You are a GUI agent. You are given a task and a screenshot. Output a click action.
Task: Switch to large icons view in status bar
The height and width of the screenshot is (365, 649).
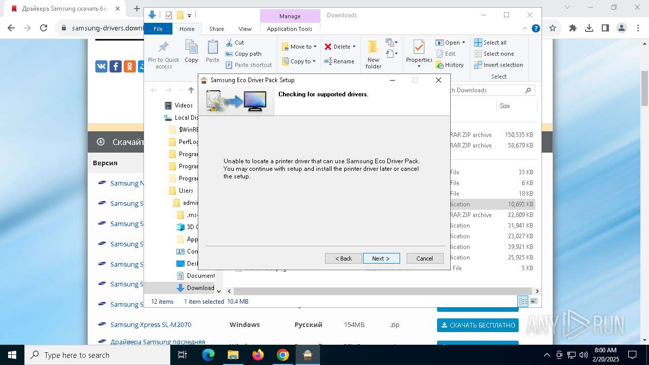(533, 301)
